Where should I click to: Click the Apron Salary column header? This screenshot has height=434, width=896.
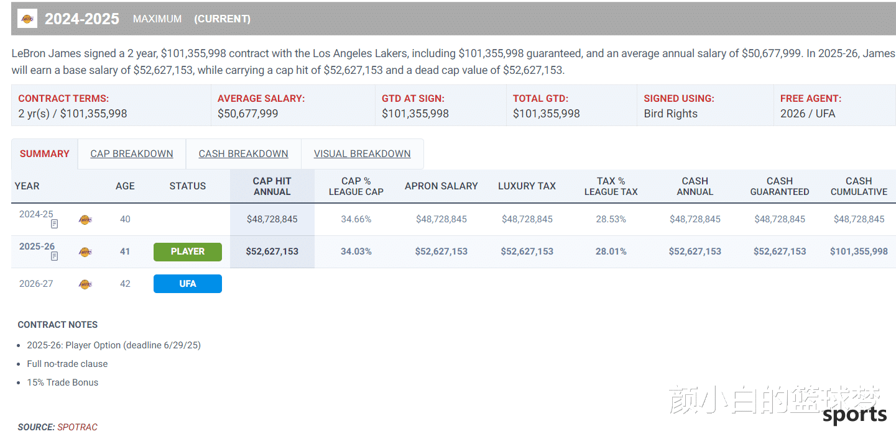441,186
